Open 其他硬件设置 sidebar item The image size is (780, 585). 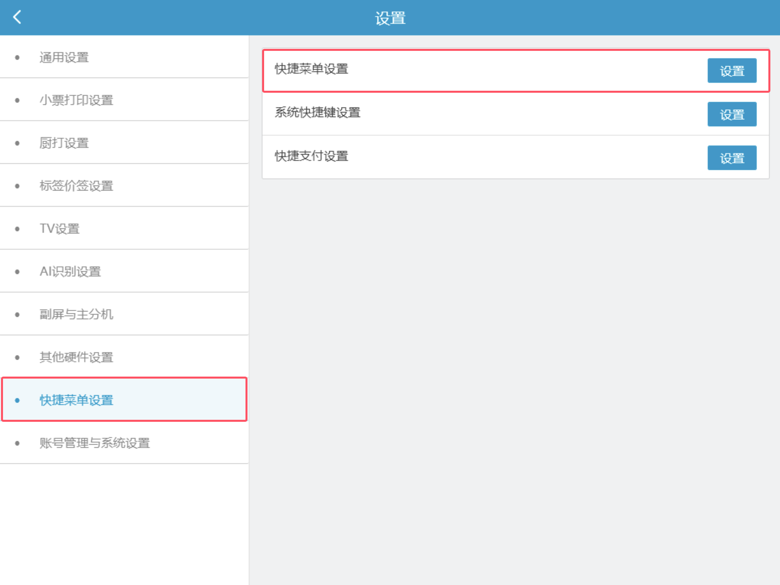point(76,357)
